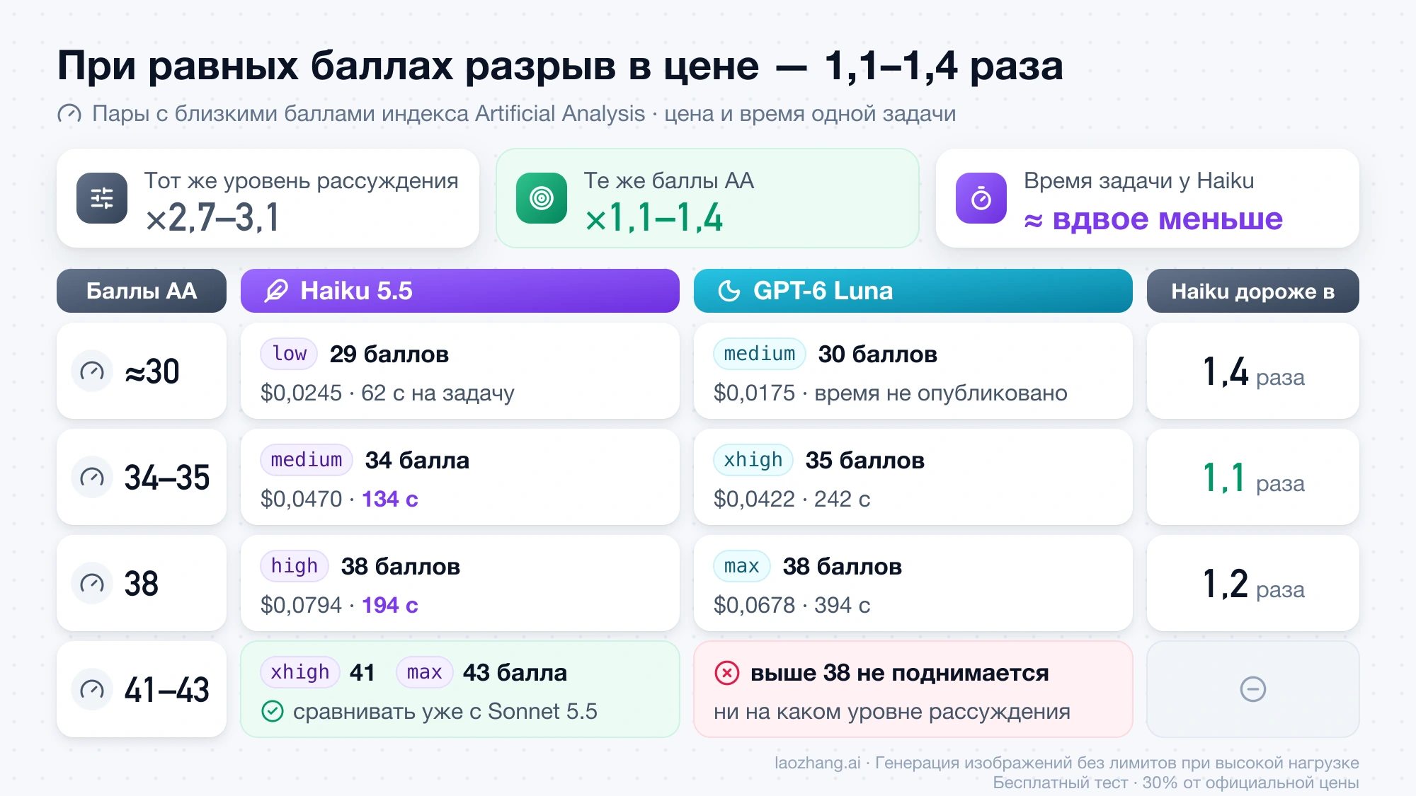Click the green checkmark icon by Sonnet 5.5 text

(273, 711)
